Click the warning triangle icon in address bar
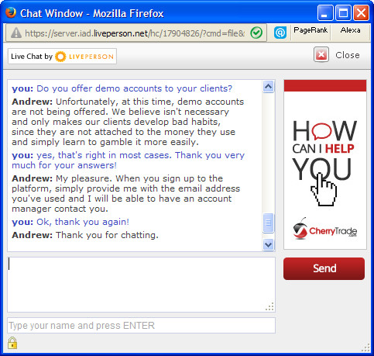This screenshot has height=356, width=374. click(x=16, y=33)
